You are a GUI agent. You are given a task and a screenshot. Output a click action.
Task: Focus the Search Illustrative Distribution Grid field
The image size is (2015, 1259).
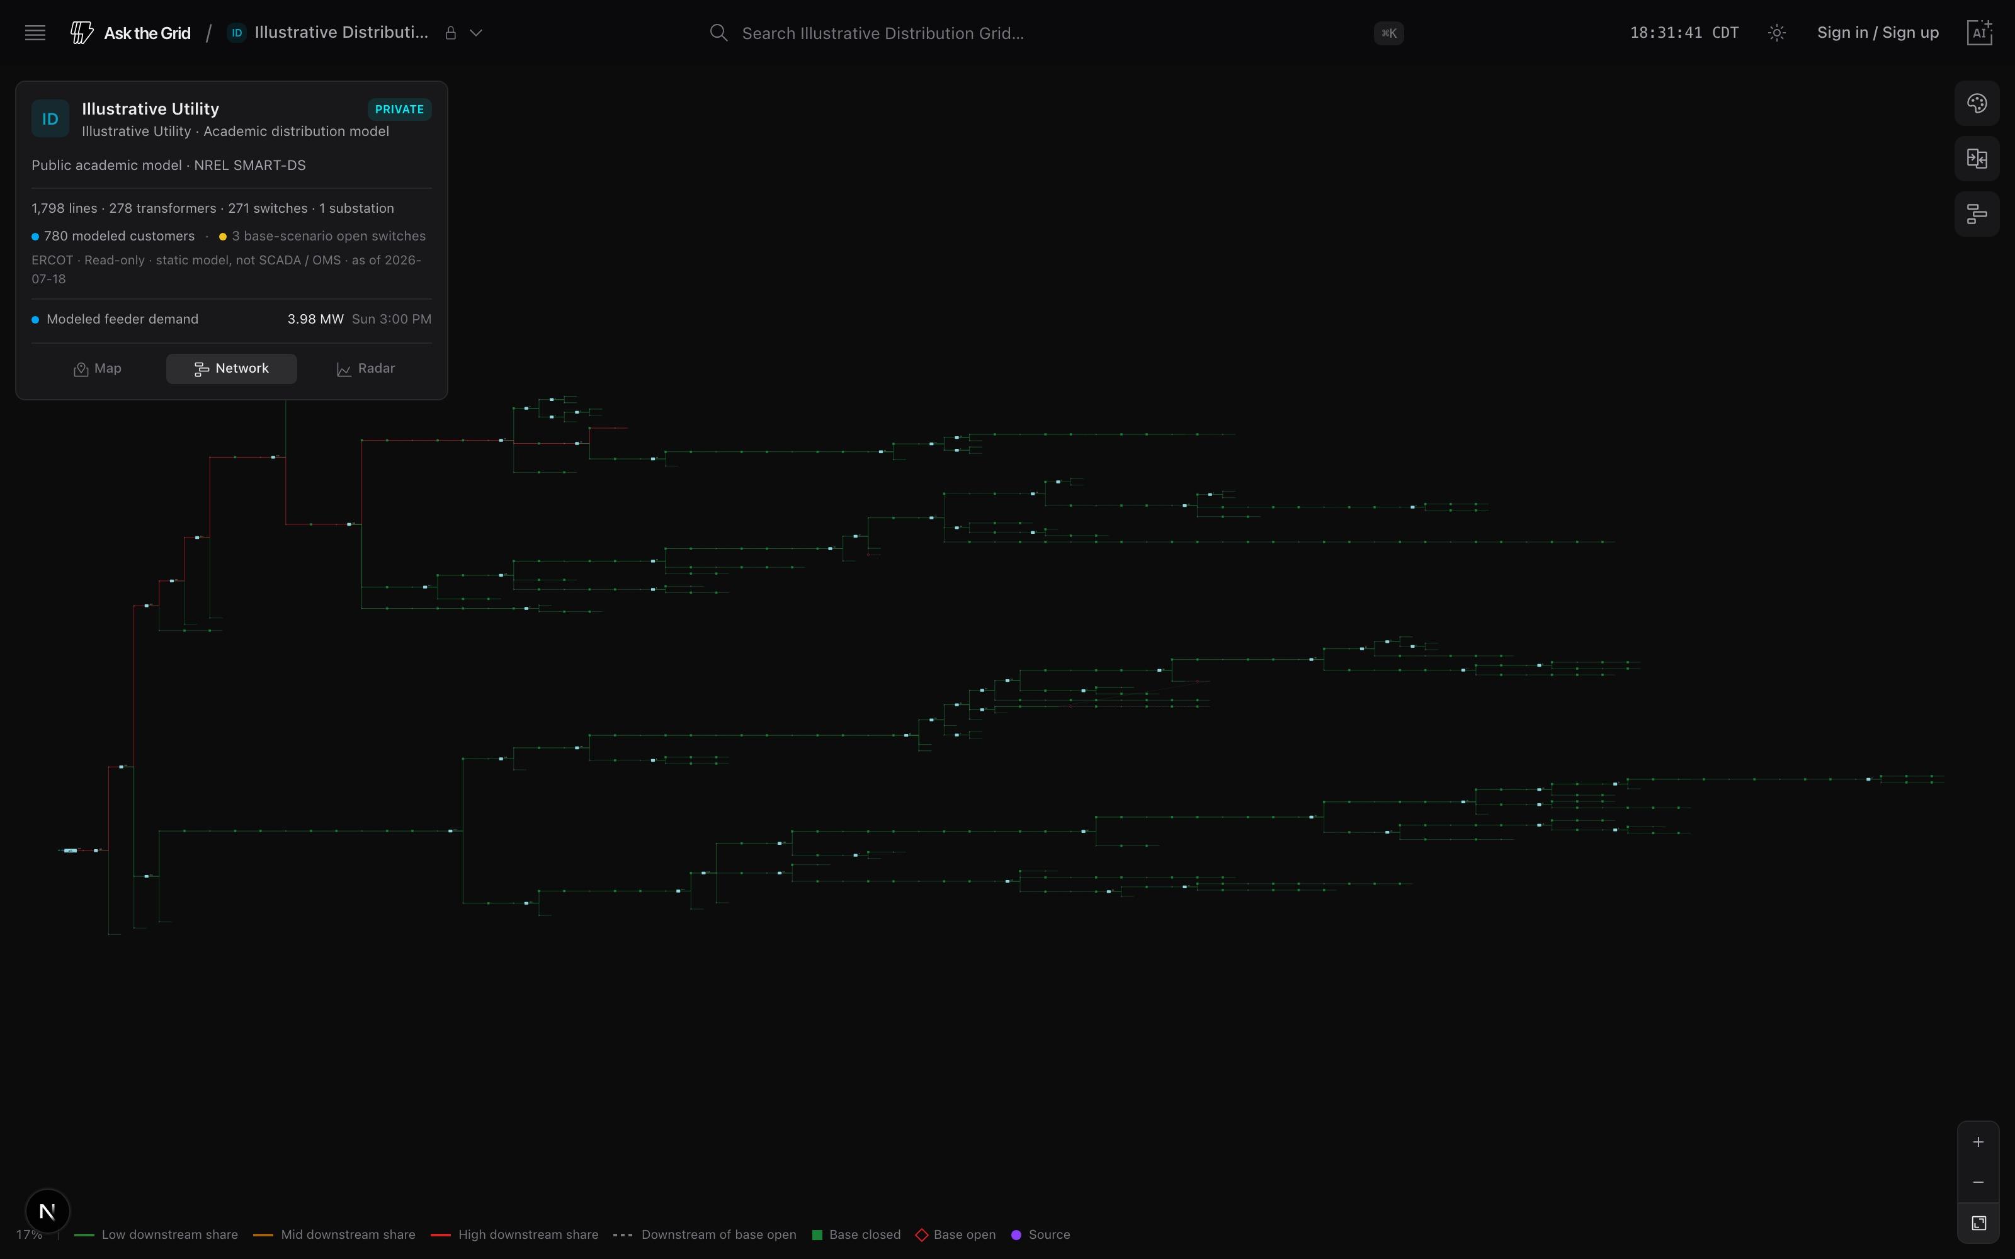(1056, 33)
